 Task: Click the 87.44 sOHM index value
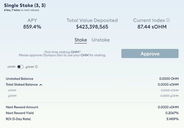pyautogui.click(x=152, y=27)
